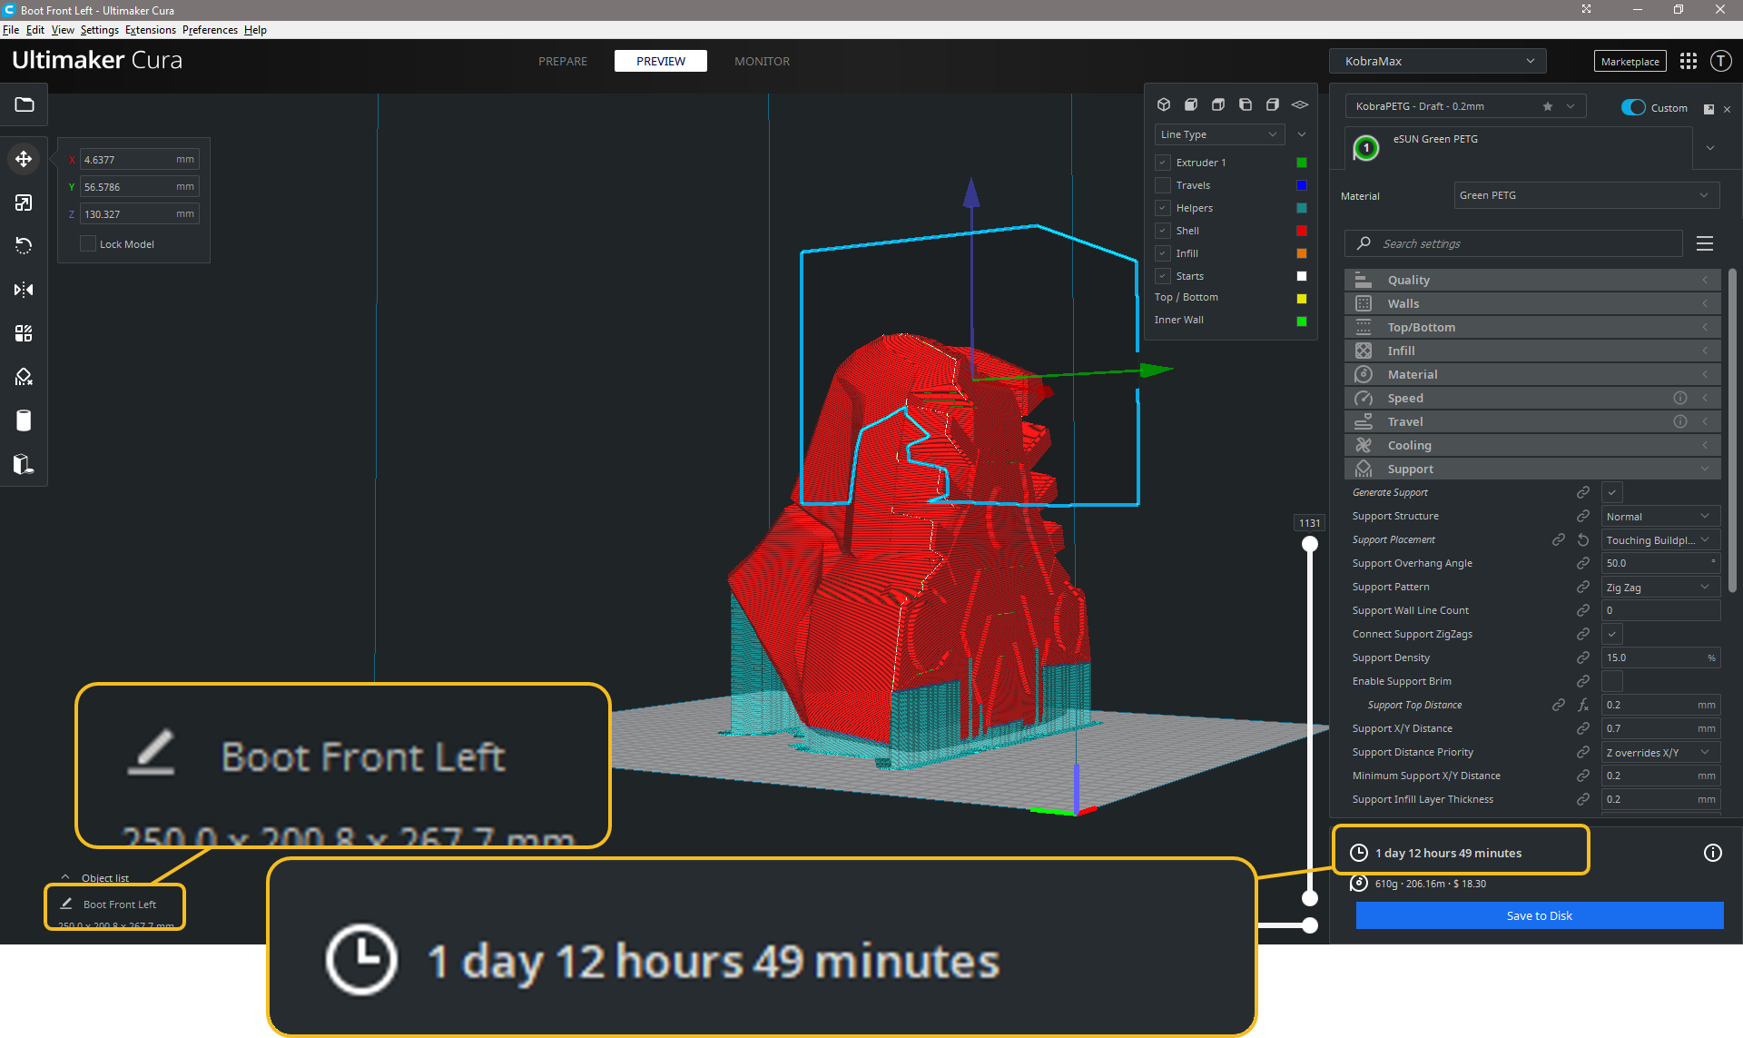Enable the Travels checkbox
The width and height of the screenshot is (1743, 1038).
pyautogui.click(x=1162, y=185)
